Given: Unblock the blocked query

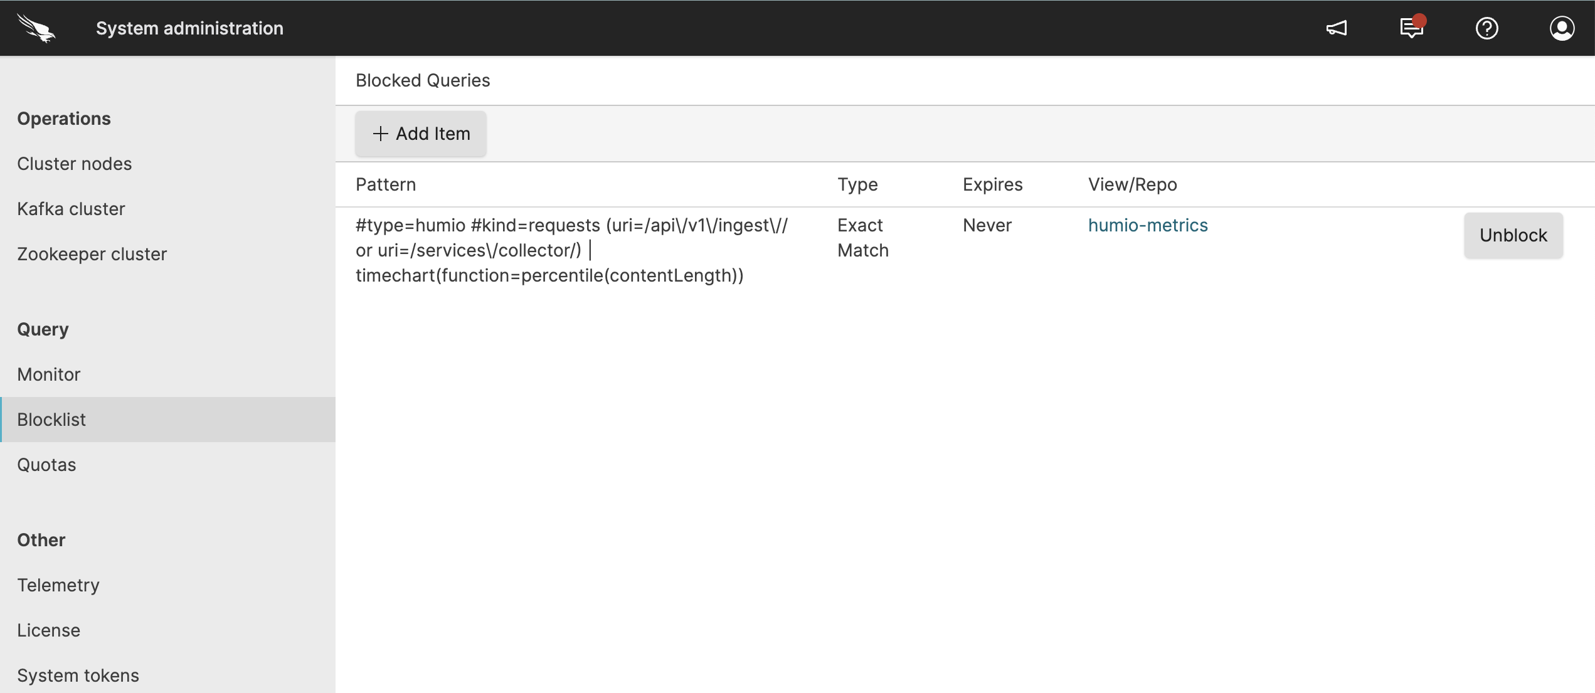Looking at the screenshot, I should pos(1513,235).
